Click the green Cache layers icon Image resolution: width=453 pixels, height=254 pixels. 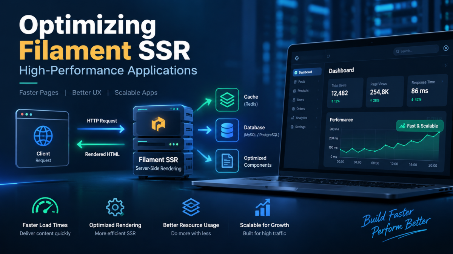pos(228,100)
